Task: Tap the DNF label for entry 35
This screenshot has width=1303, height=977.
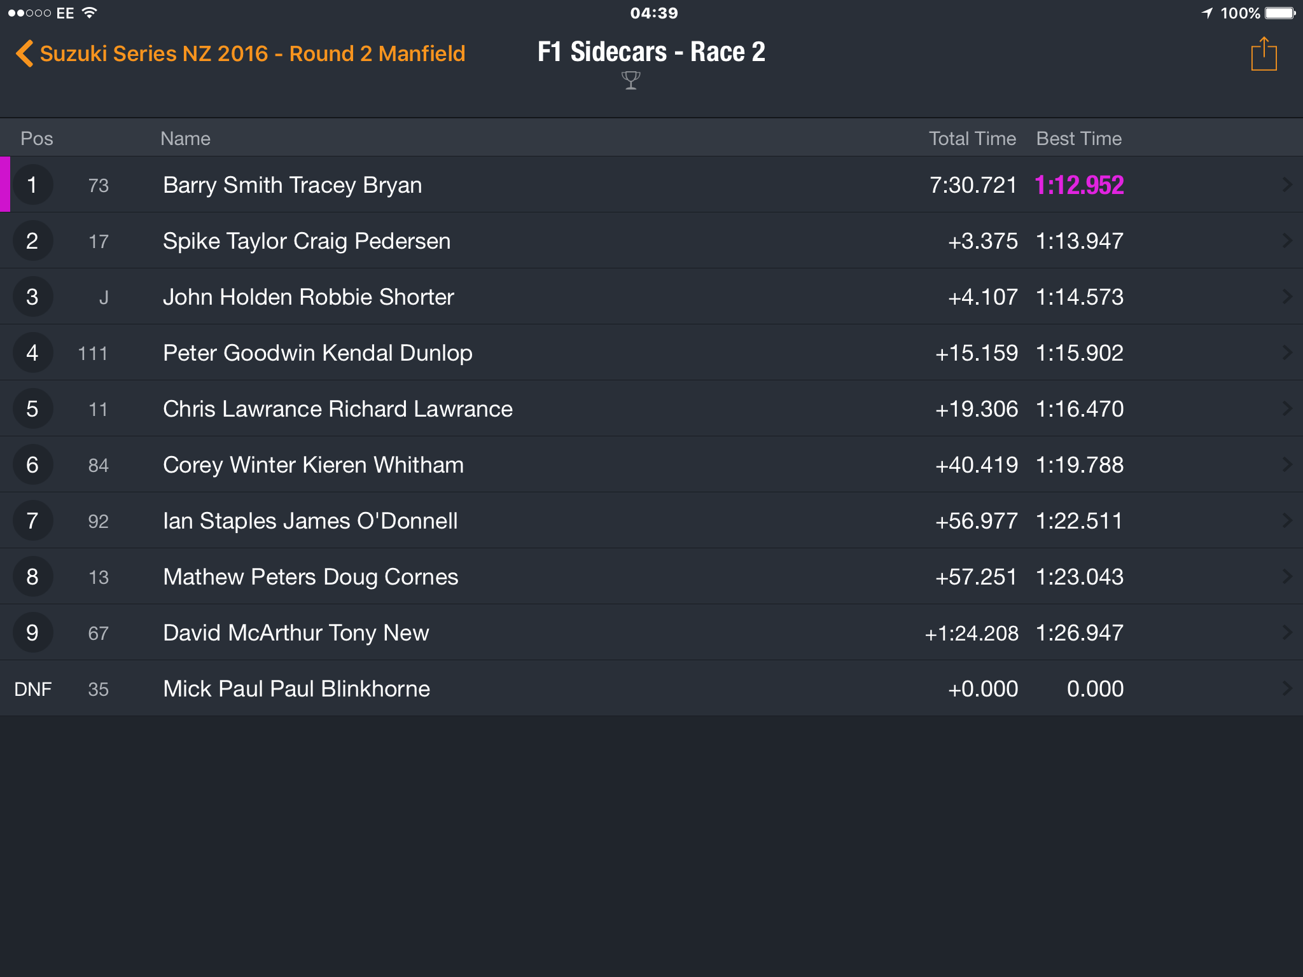Action: pos(33,689)
